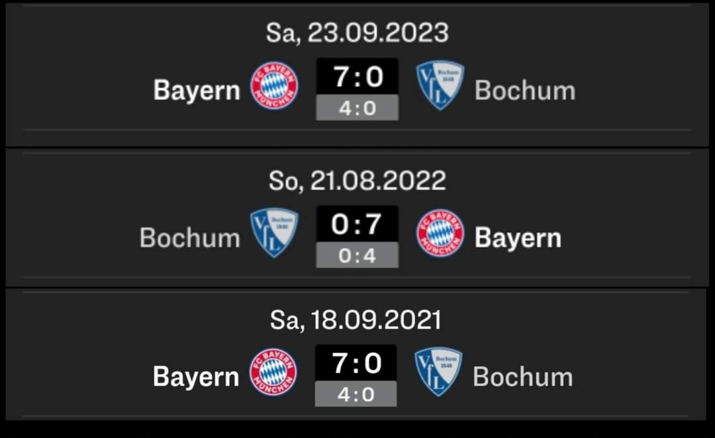The width and height of the screenshot is (715, 438).
Task: Select the Bayern team name in the 2022 match
Action: 518,238
